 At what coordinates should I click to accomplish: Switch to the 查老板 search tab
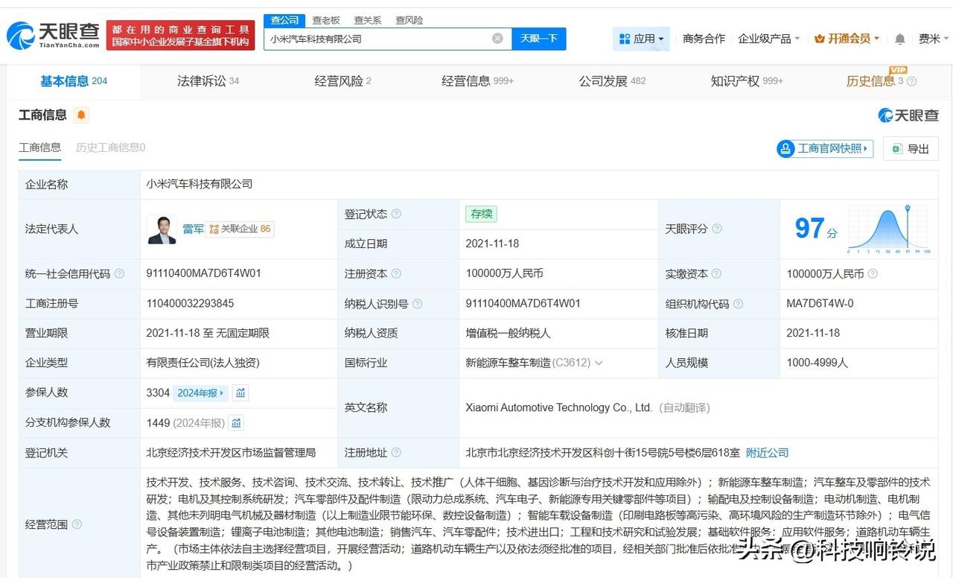click(x=326, y=20)
